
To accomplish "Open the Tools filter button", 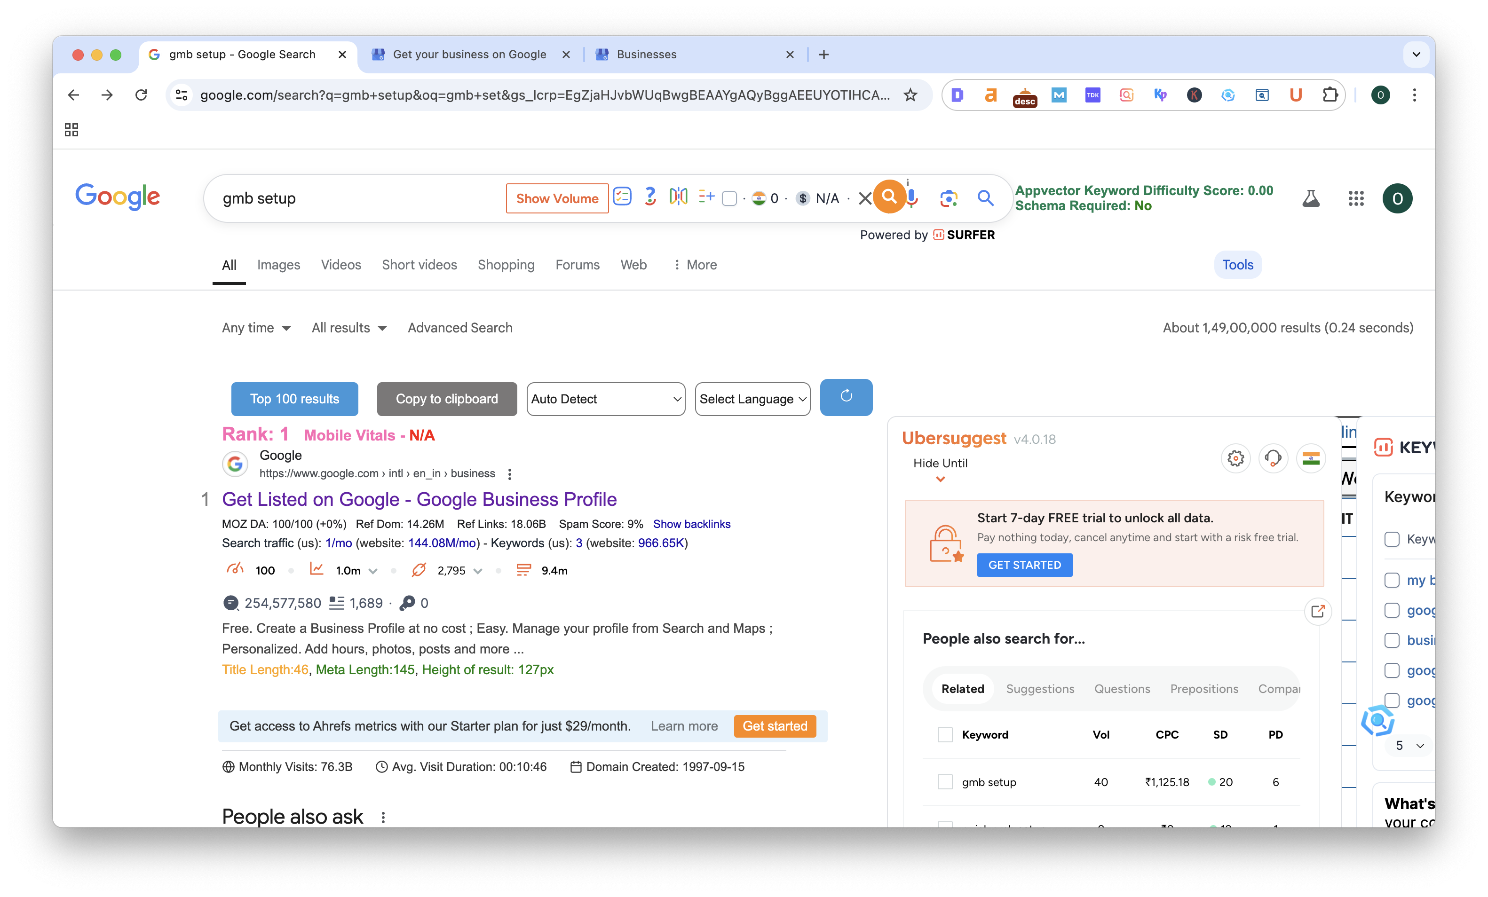I will point(1237,265).
